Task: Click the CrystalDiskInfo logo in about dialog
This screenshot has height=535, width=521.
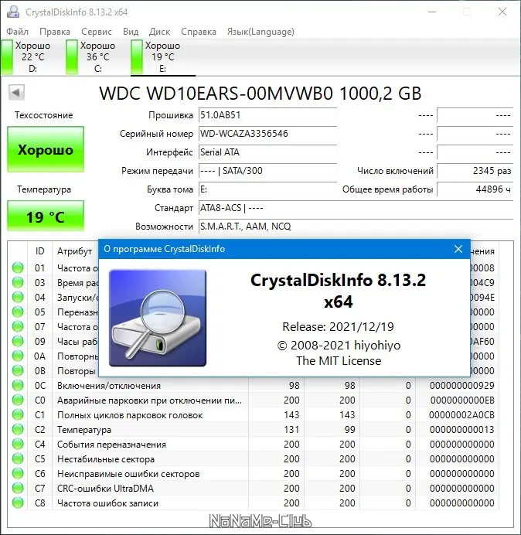Action: [158, 318]
